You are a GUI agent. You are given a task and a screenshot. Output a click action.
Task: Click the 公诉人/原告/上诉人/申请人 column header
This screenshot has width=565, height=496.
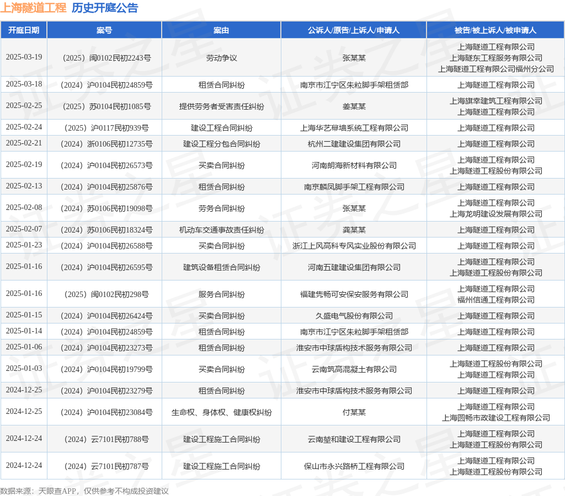[x=354, y=30]
